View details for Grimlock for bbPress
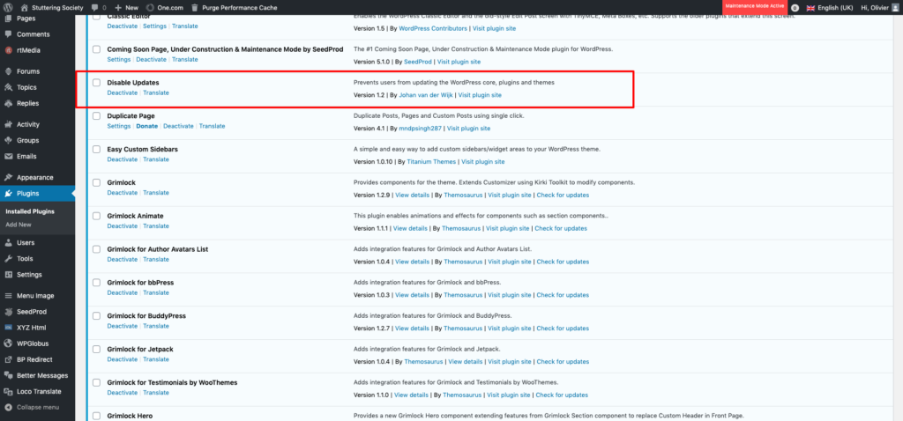This screenshot has height=421, width=903. pyautogui.click(x=413, y=295)
